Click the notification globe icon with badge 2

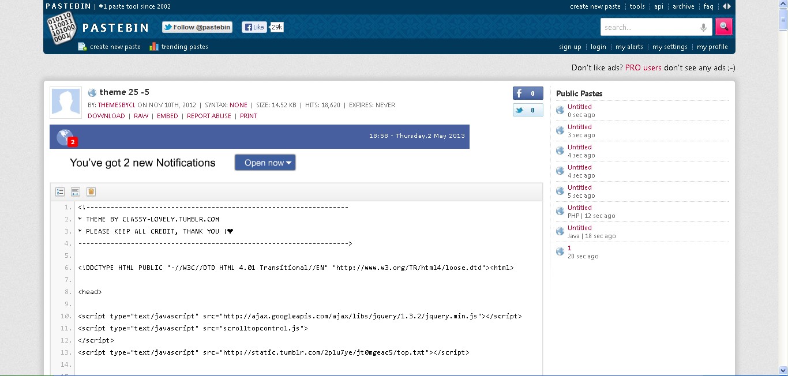click(x=66, y=137)
